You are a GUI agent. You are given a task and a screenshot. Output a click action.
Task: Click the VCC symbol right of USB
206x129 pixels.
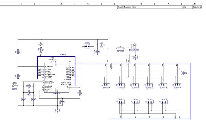(102, 45)
